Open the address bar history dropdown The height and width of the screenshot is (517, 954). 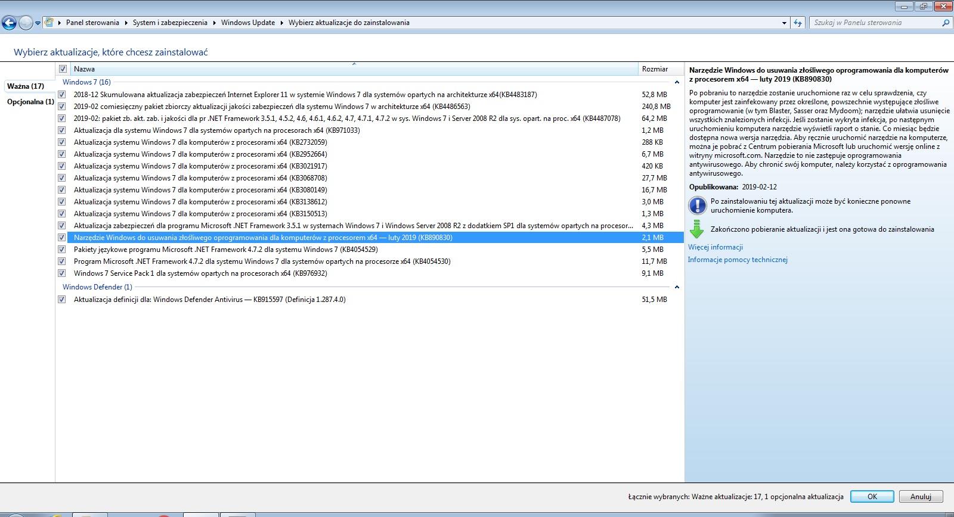(x=784, y=23)
